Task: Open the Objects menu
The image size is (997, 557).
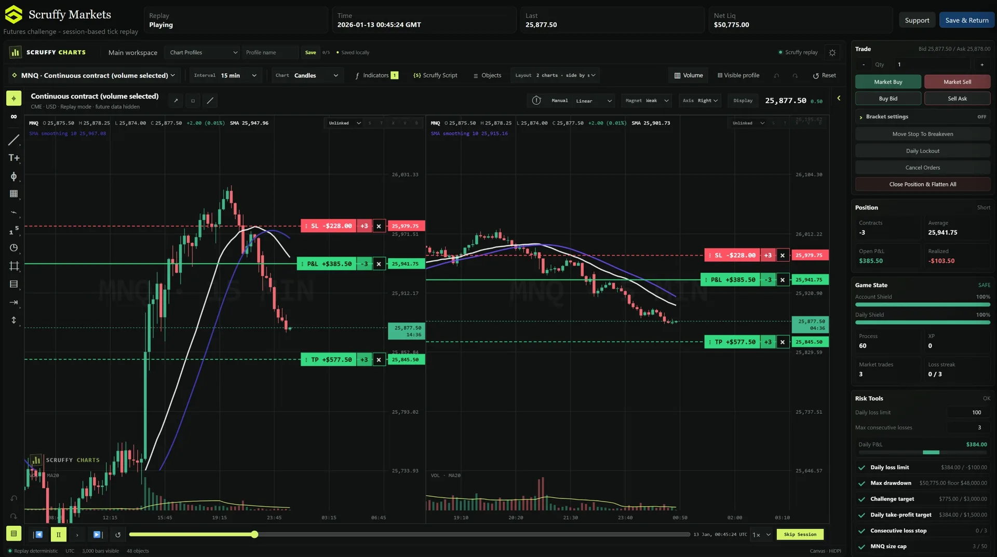Action: click(487, 75)
